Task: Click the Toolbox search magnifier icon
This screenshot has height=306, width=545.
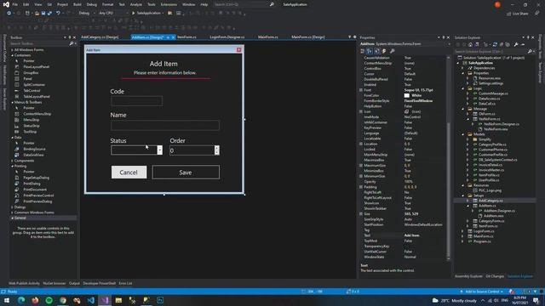Action: (72, 43)
